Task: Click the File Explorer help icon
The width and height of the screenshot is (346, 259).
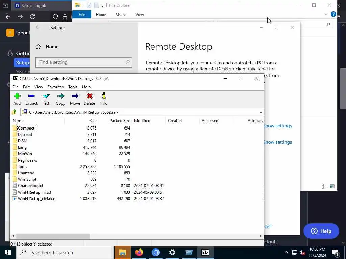Action: click(333, 14)
